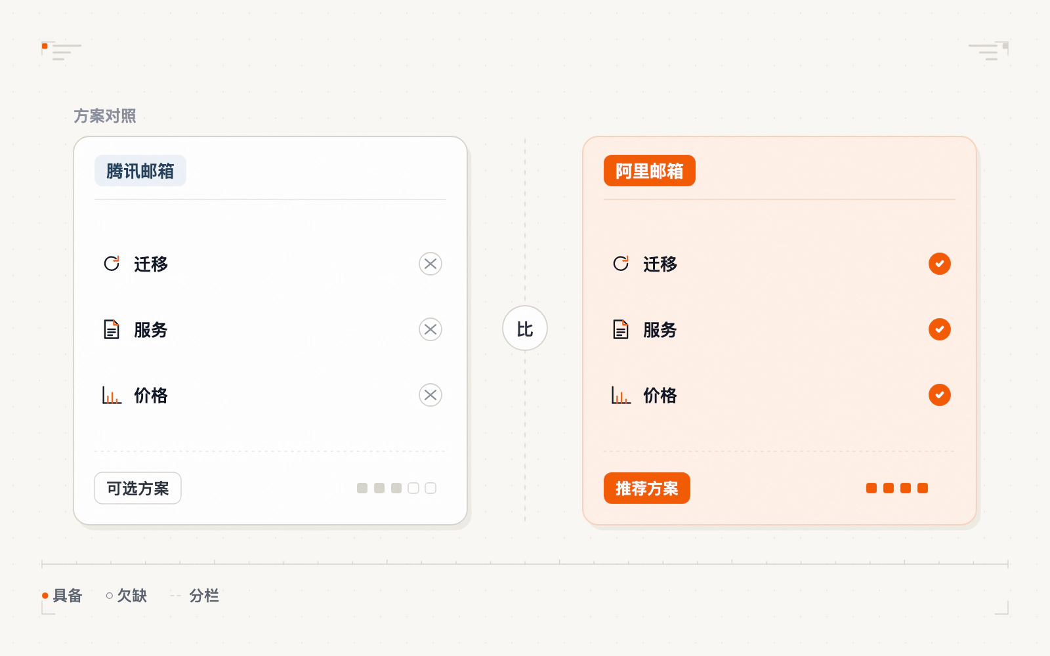Screen dimensions: 1050x656
Task: Click the orange rating squares in 阿里邮箱 card
Action: (x=897, y=488)
